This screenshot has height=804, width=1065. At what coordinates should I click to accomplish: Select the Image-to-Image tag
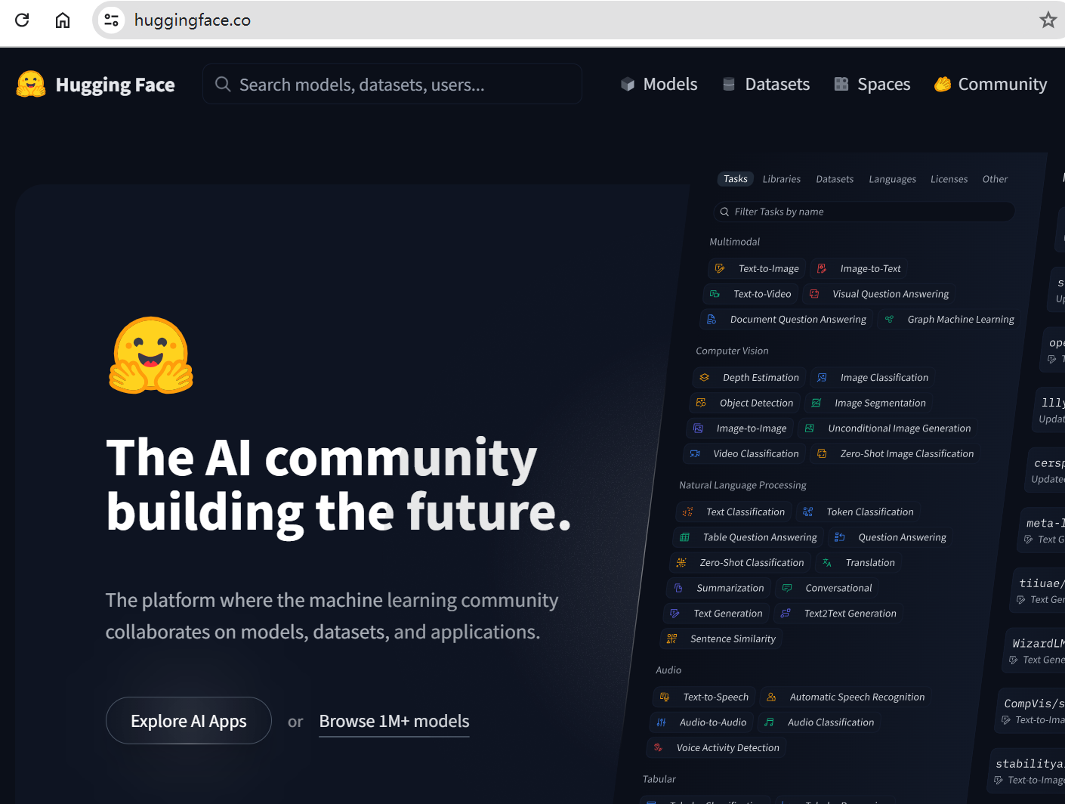tap(739, 428)
